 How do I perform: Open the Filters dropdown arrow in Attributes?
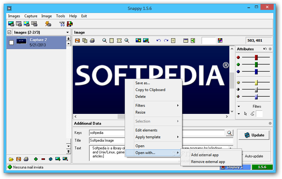pyautogui.click(x=239, y=106)
